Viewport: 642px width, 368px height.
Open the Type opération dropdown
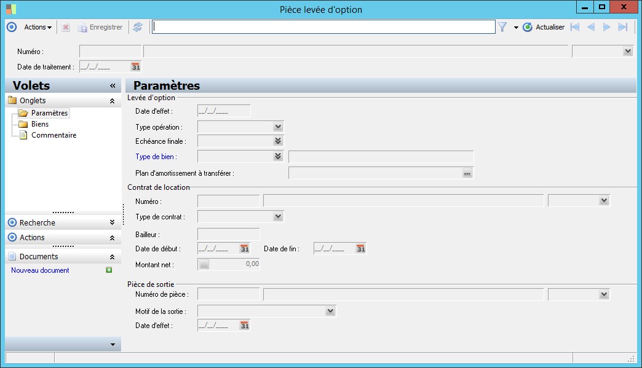[x=278, y=127]
